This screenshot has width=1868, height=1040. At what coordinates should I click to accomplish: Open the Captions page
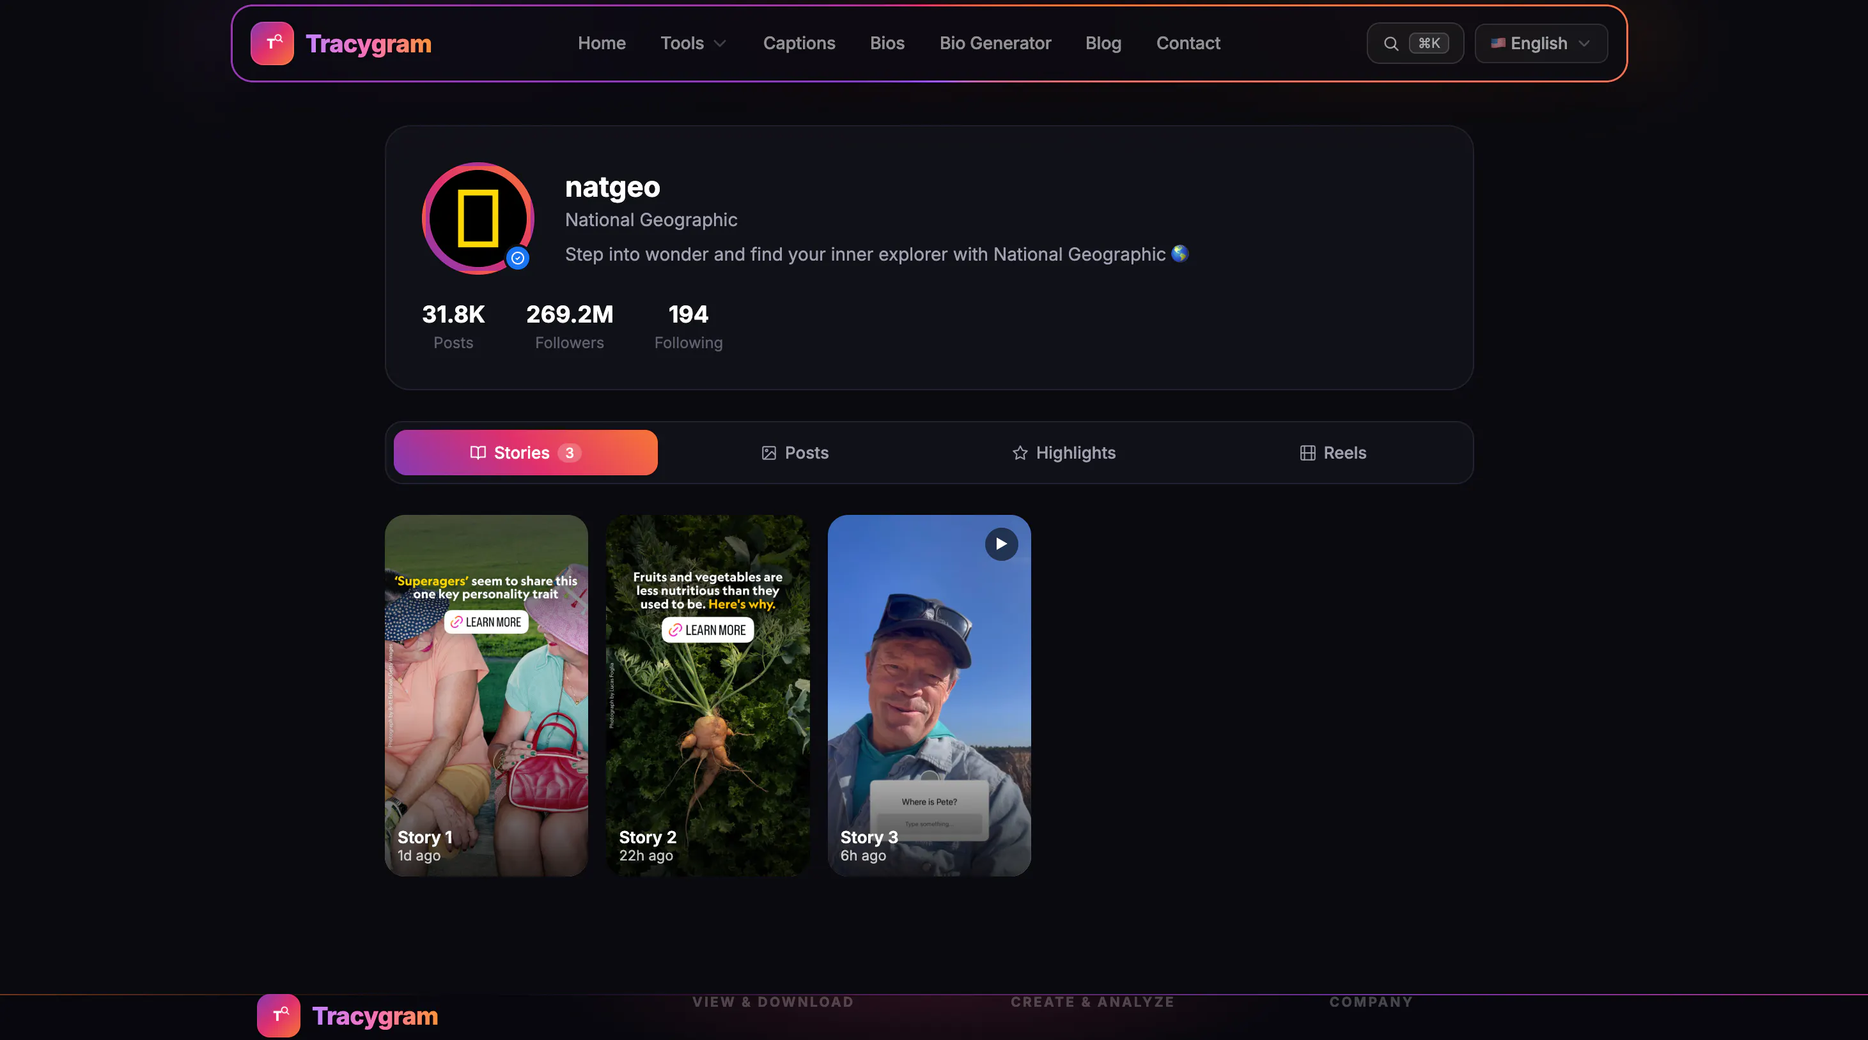[x=798, y=43]
